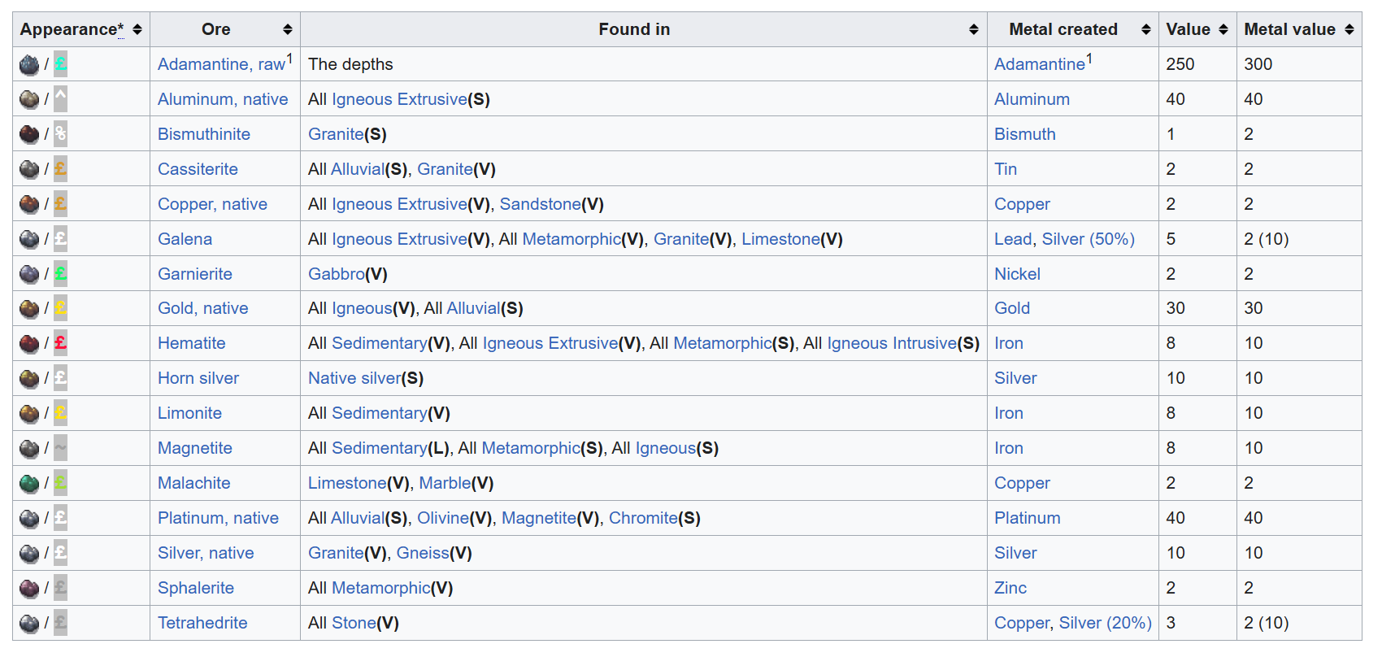Viewport: 1382px width, 657px height.
Task: Follow the Gabbro link in Garnierite row
Action: [x=337, y=274]
